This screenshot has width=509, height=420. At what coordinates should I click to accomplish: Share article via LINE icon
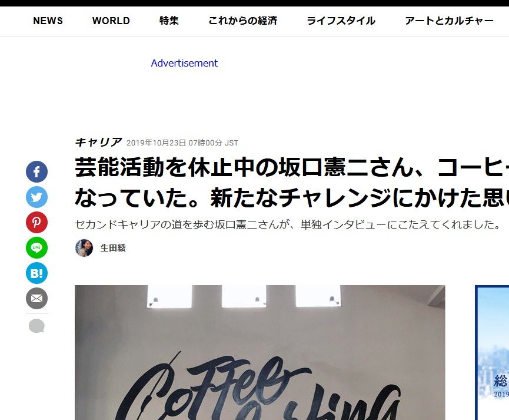coord(36,248)
